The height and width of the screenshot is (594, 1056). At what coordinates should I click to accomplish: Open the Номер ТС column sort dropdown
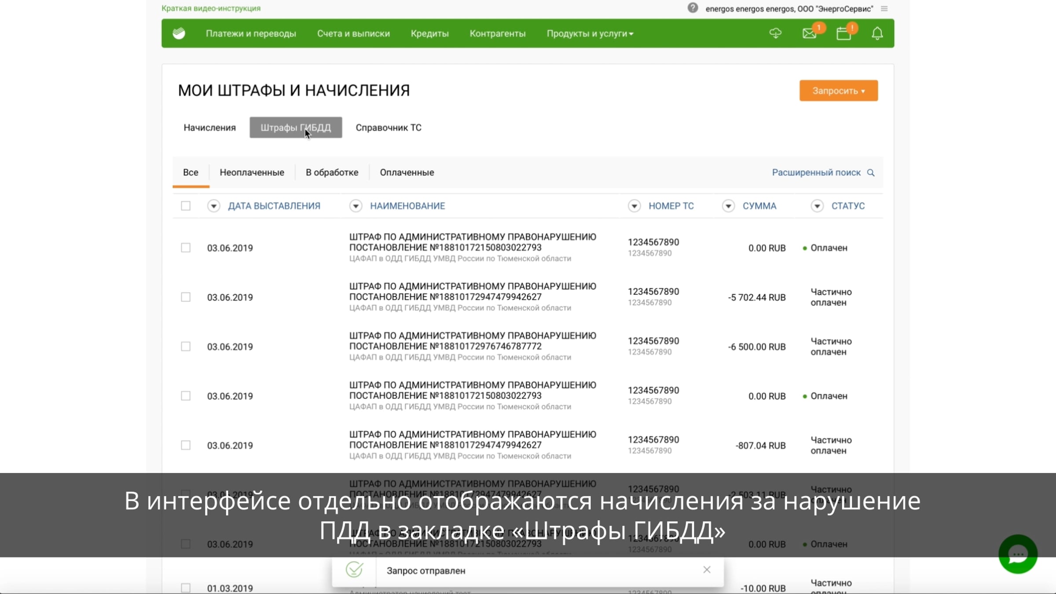[x=634, y=206]
